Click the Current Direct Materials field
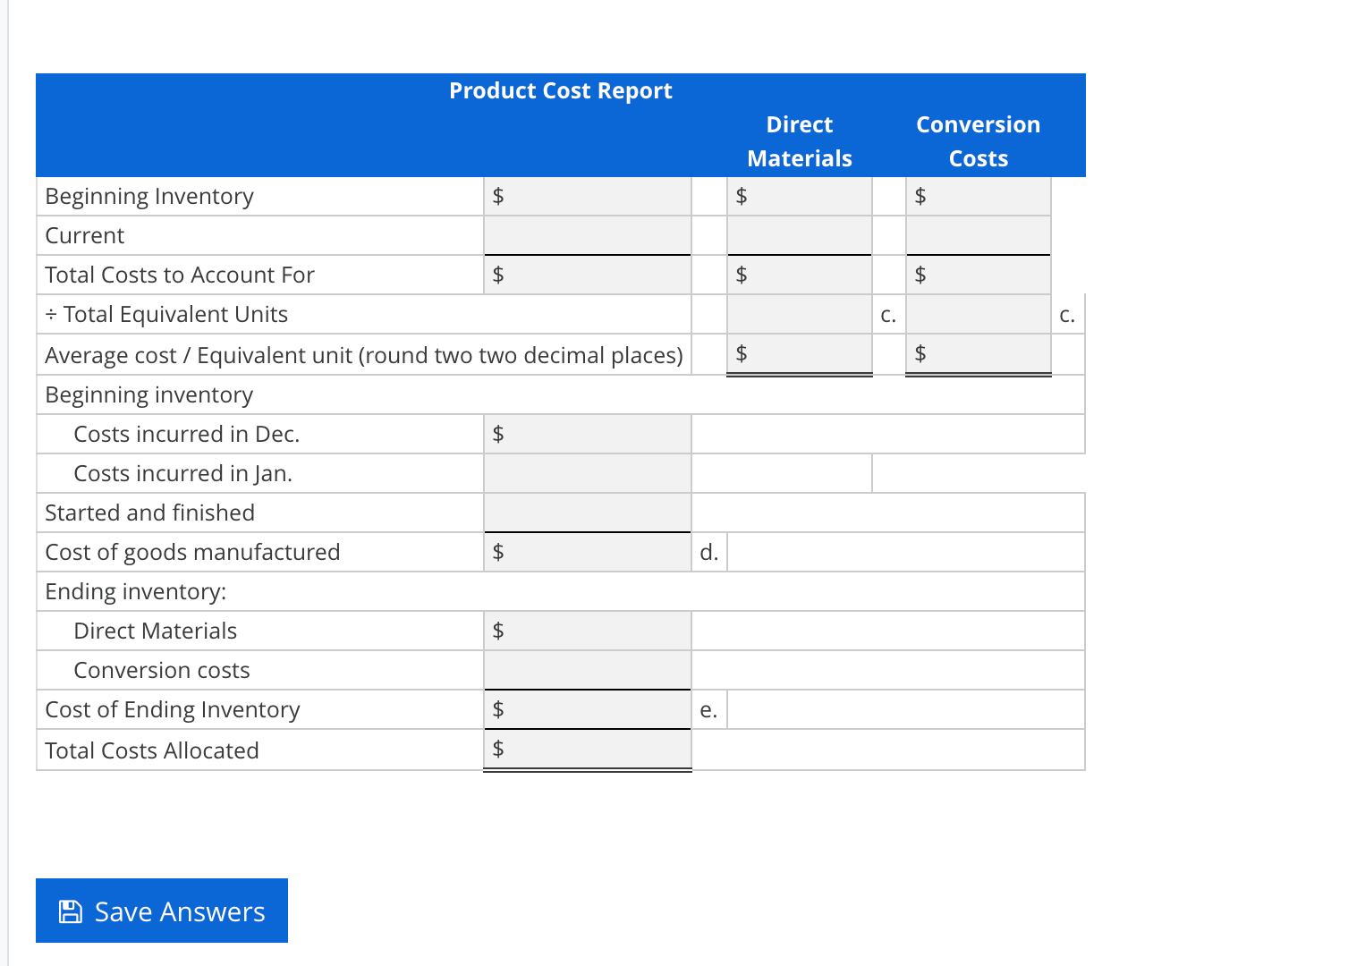The height and width of the screenshot is (966, 1365). point(800,235)
